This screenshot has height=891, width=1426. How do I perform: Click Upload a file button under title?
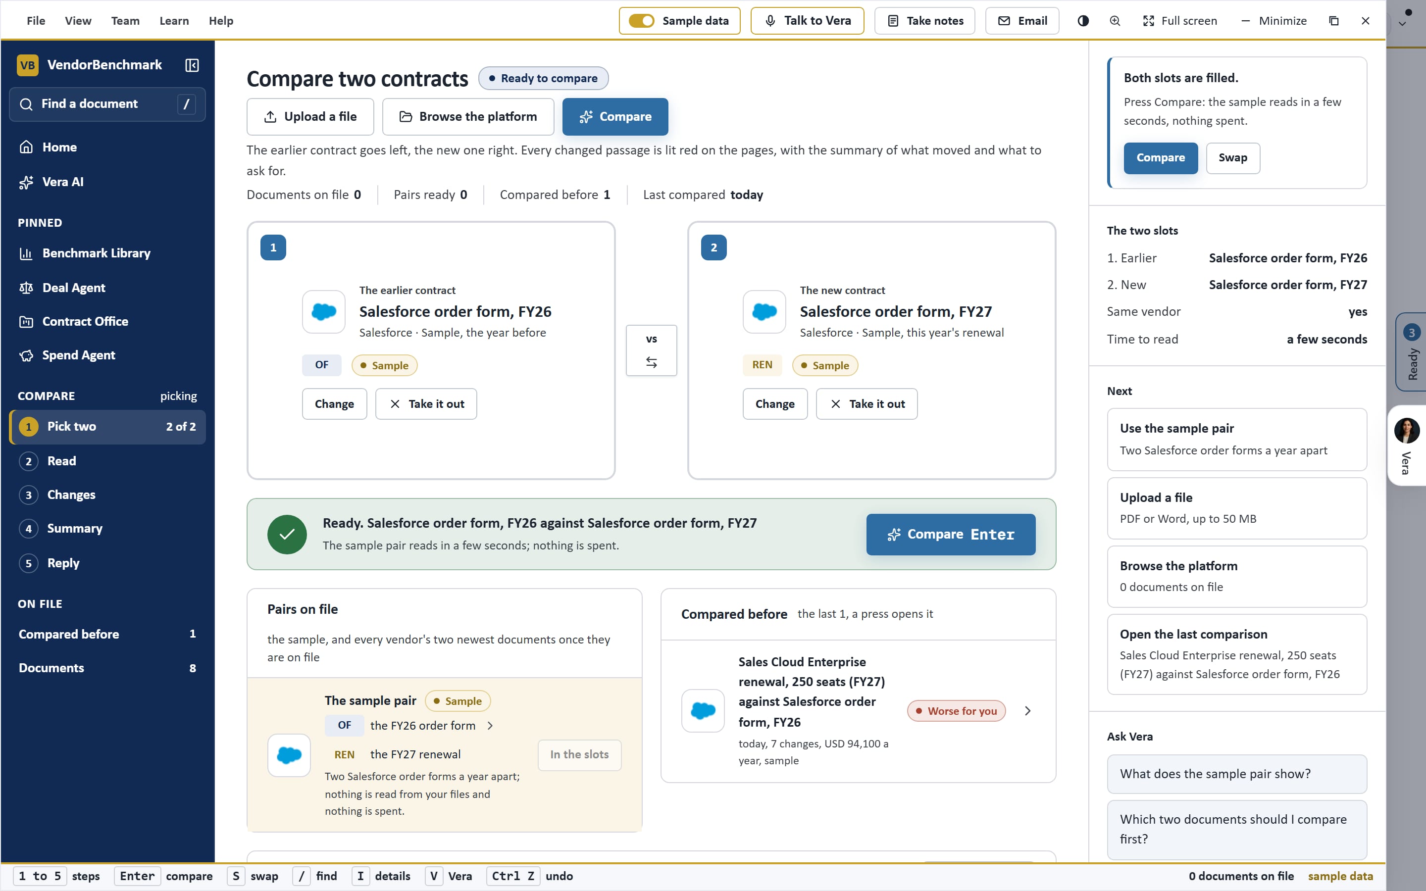point(310,117)
